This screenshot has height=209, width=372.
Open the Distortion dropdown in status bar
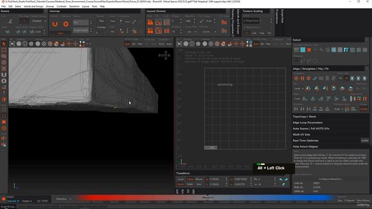(x=63, y=199)
